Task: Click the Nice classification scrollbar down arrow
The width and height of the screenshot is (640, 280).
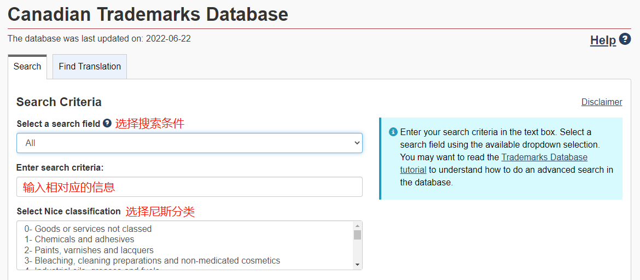Action: click(x=358, y=265)
